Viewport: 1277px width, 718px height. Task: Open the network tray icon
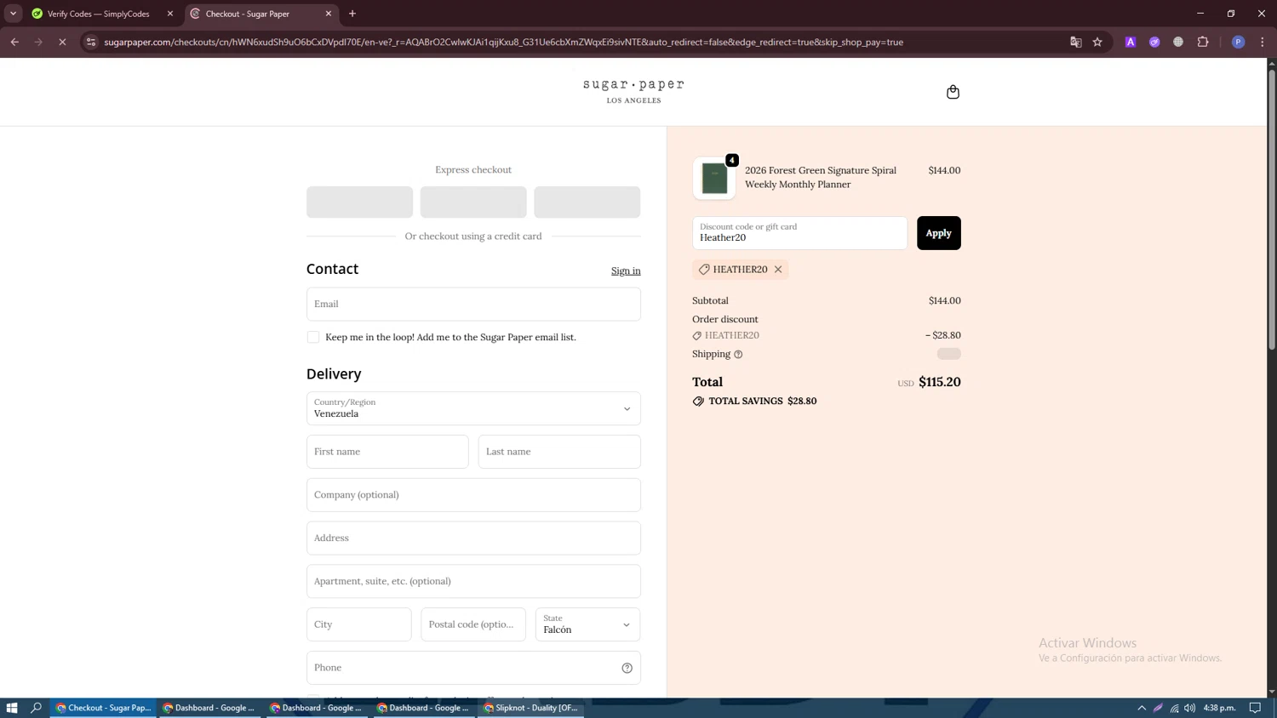1174,708
